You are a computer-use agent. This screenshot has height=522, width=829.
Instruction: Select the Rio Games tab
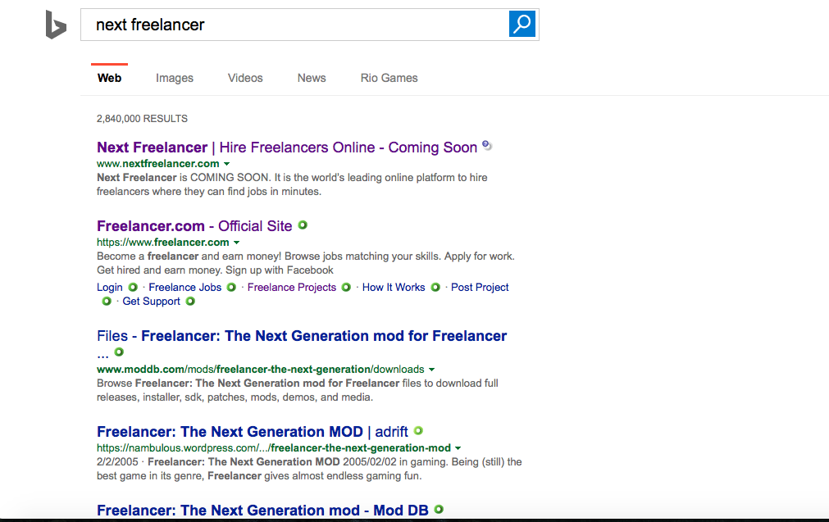tap(389, 78)
